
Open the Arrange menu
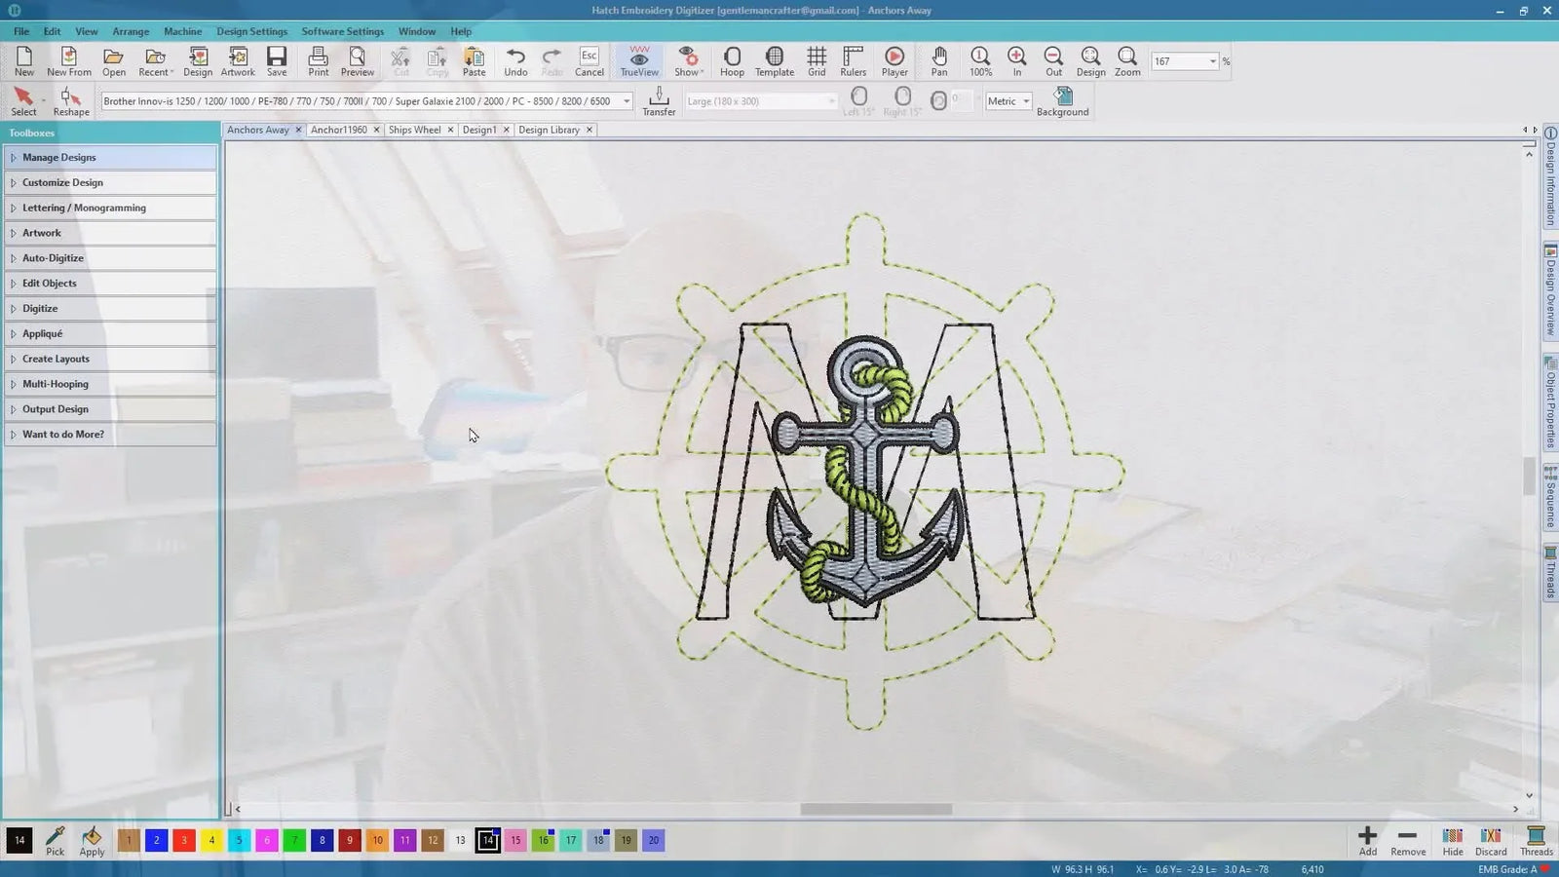[131, 31]
